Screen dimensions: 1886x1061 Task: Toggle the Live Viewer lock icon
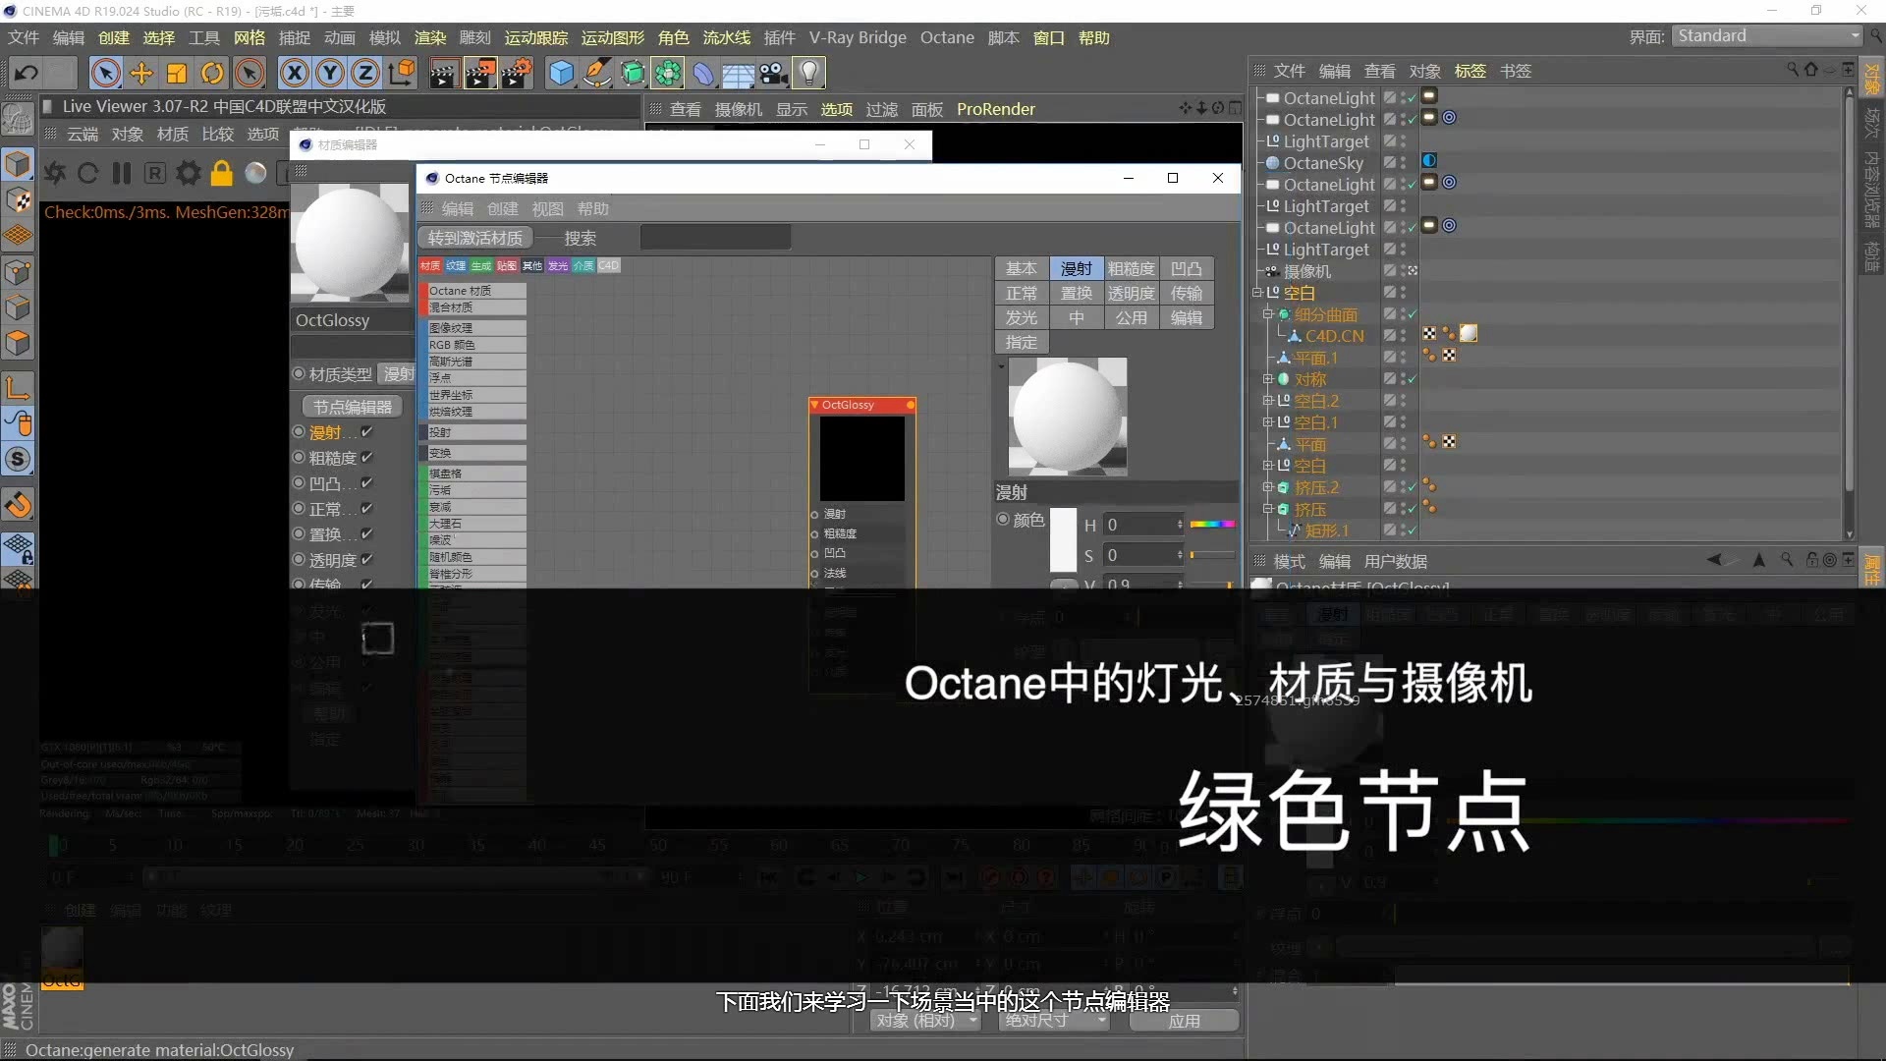pos(222,174)
